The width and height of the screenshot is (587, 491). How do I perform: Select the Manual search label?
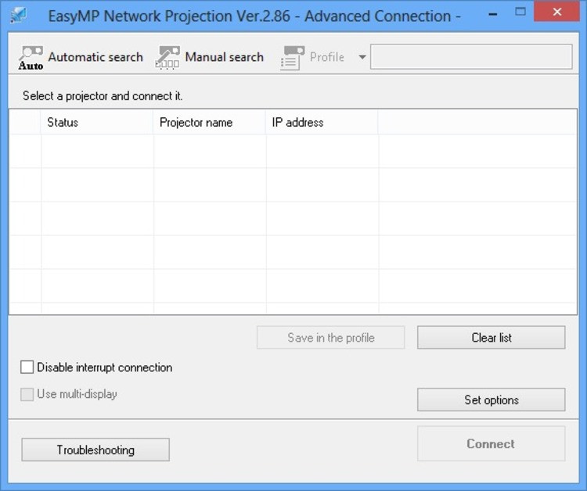tap(225, 57)
